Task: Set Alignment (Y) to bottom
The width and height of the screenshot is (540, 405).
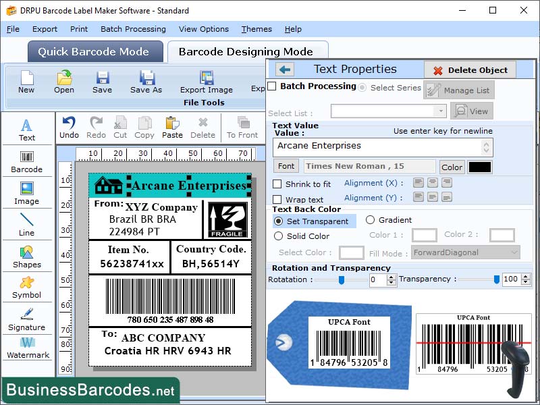Action: pyautogui.click(x=447, y=197)
